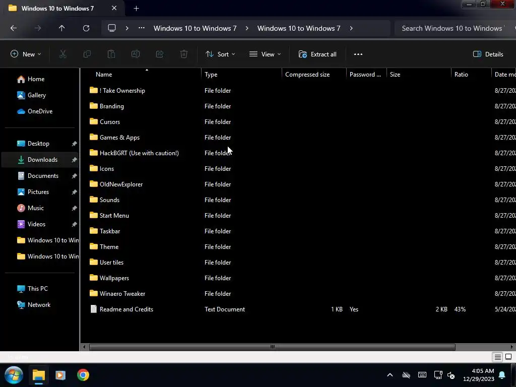
Task: Go back using the back arrow
Action: pos(14,28)
